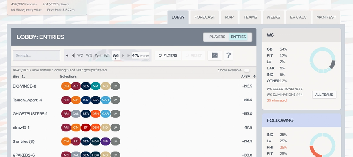
Task: Click the 4.7k entries button
Action: click(141, 55)
